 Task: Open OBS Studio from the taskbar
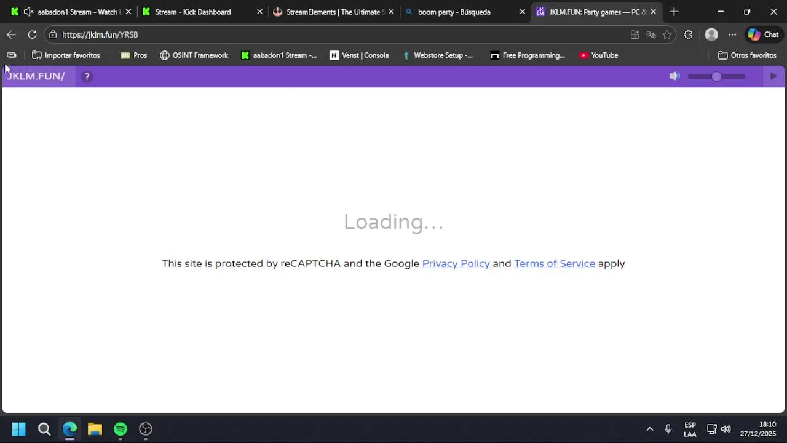[146, 429]
